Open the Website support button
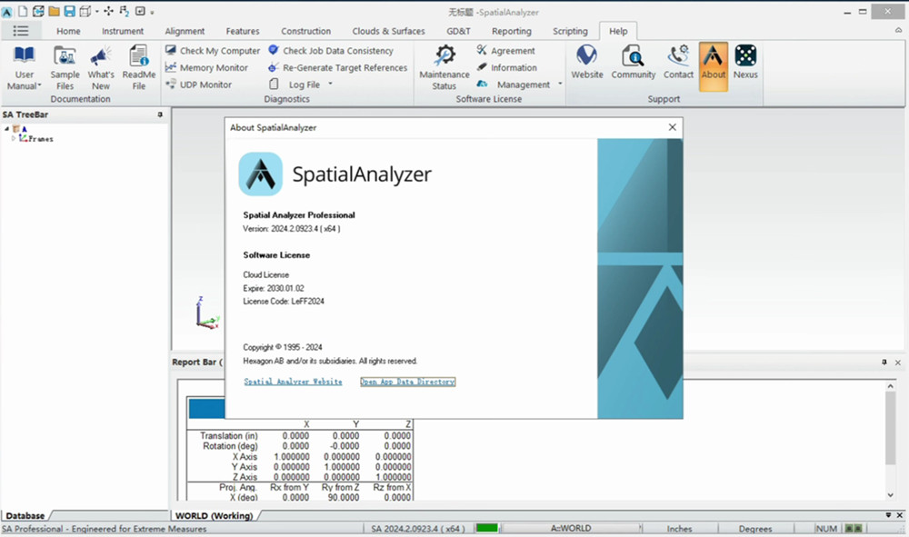The image size is (909, 537). click(x=586, y=63)
